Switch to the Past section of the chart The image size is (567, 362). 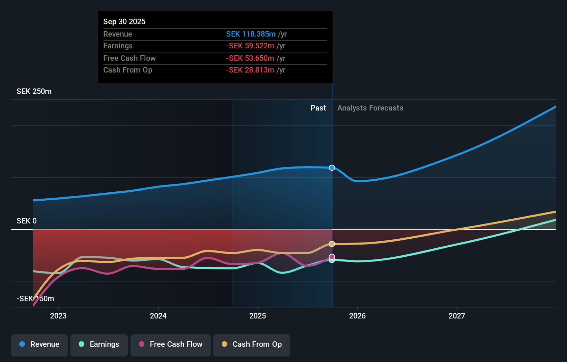(318, 108)
